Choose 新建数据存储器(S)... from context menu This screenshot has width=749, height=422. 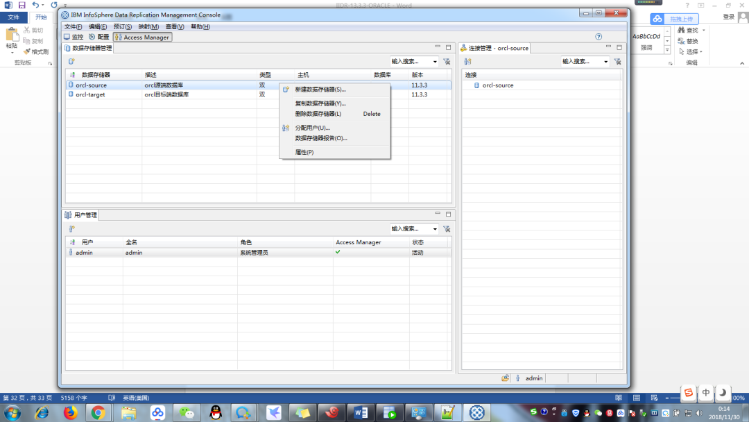[335, 90]
